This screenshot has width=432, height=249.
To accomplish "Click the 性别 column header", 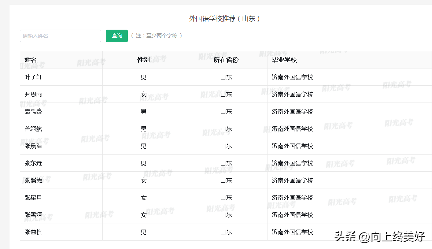I will tap(143, 60).
